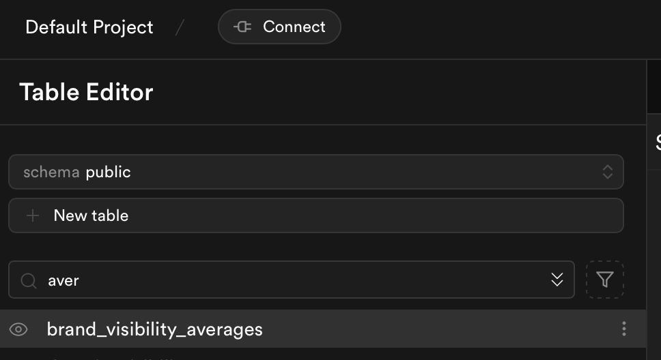Click the slash separator after Default Project
Screen dimensions: 661x360
pyautogui.click(x=180, y=27)
